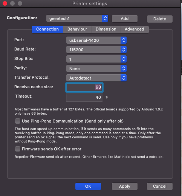
Task: Click the Timeout seconds input field
Action: pyautogui.click(x=84, y=97)
